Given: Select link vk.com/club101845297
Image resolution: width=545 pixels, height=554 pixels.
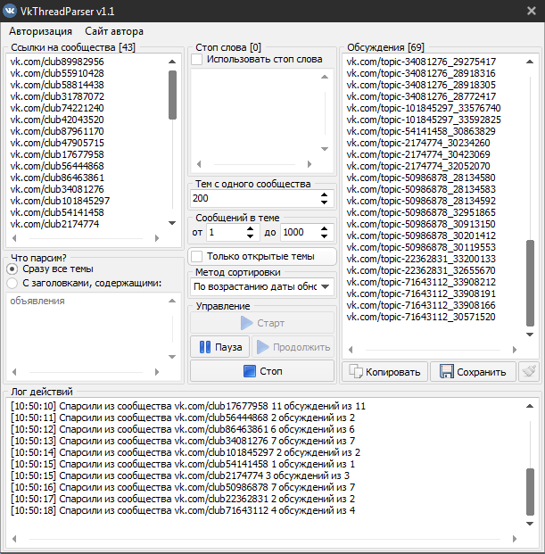Looking at the screenshot, I should point(60,201).
